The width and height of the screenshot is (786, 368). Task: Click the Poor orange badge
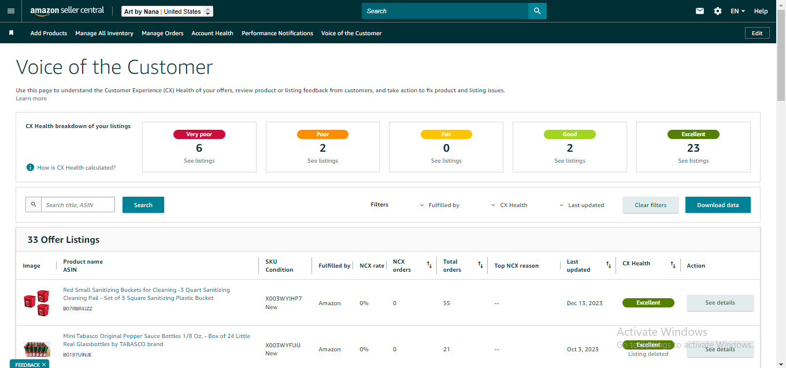[322, 134]
